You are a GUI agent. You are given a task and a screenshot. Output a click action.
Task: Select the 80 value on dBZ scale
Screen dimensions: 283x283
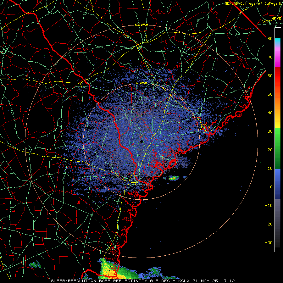(x=270, y=38)
